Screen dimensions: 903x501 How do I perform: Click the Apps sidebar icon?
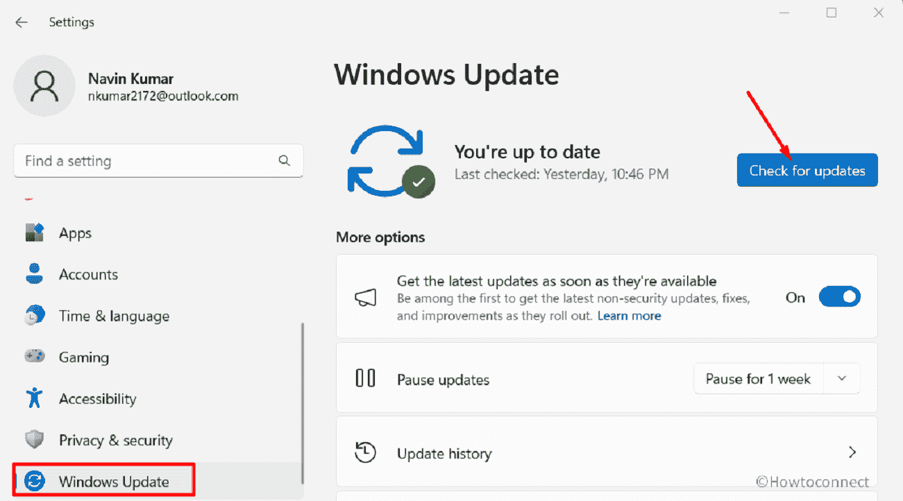34,232
